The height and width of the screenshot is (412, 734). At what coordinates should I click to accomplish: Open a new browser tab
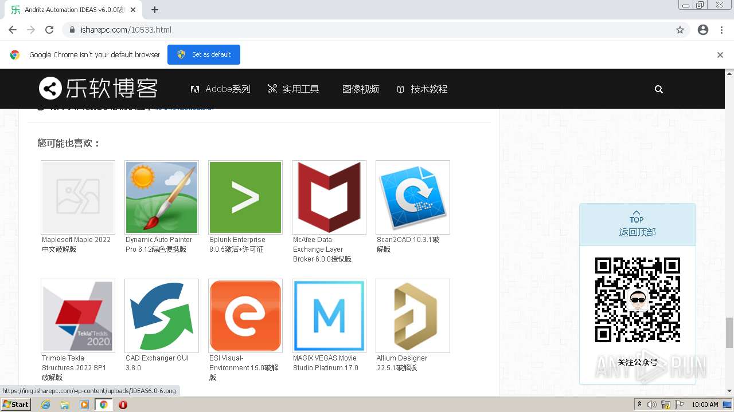tap(155, 10)
